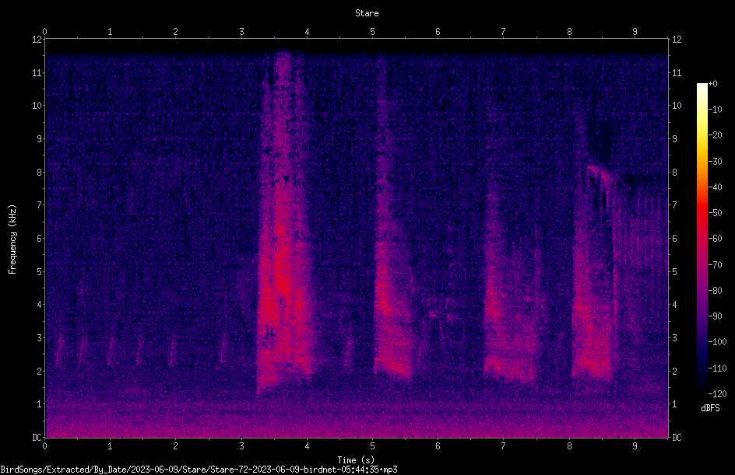Click the right 'DC' frequency label
Viewport: 735px width, 475px height.
point(677,437)
